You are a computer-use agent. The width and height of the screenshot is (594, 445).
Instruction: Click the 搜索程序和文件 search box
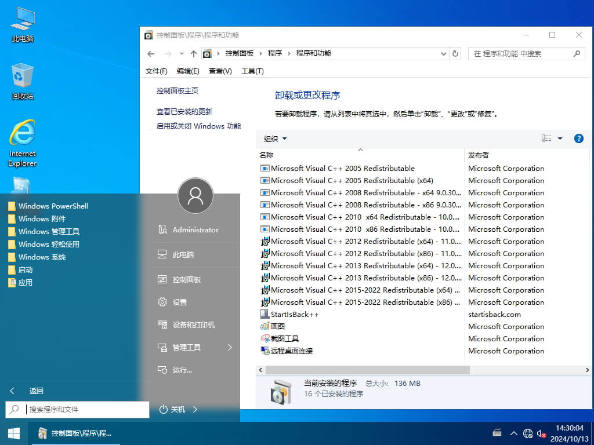(x=77, y=410)
